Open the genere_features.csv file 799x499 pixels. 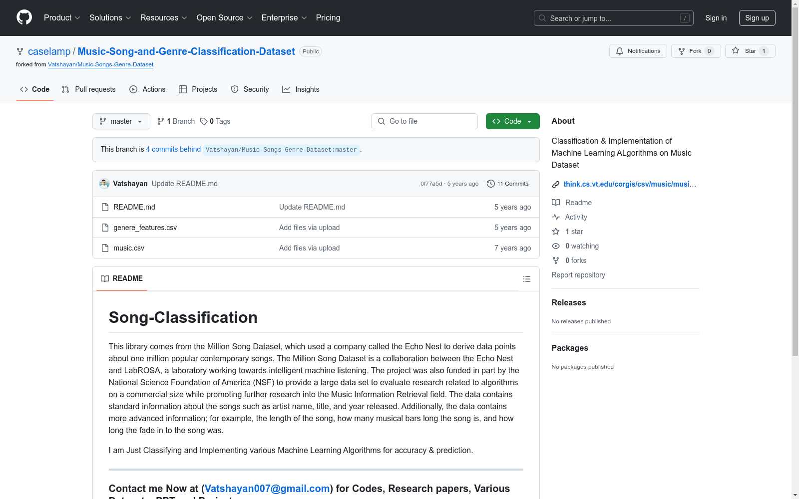[x=145, y=228]
